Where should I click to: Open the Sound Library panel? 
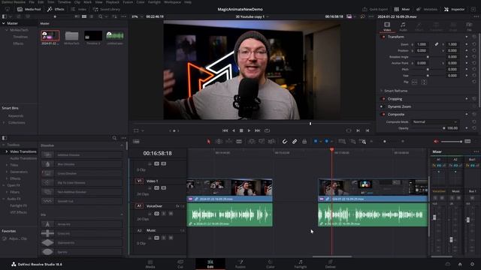click(106, 9)
